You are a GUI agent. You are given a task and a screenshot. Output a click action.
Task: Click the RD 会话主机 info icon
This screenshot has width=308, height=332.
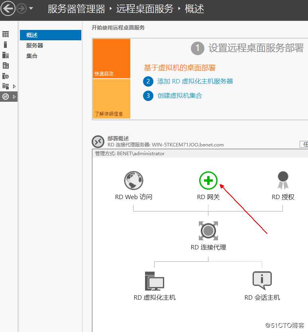tap(262, 281)
